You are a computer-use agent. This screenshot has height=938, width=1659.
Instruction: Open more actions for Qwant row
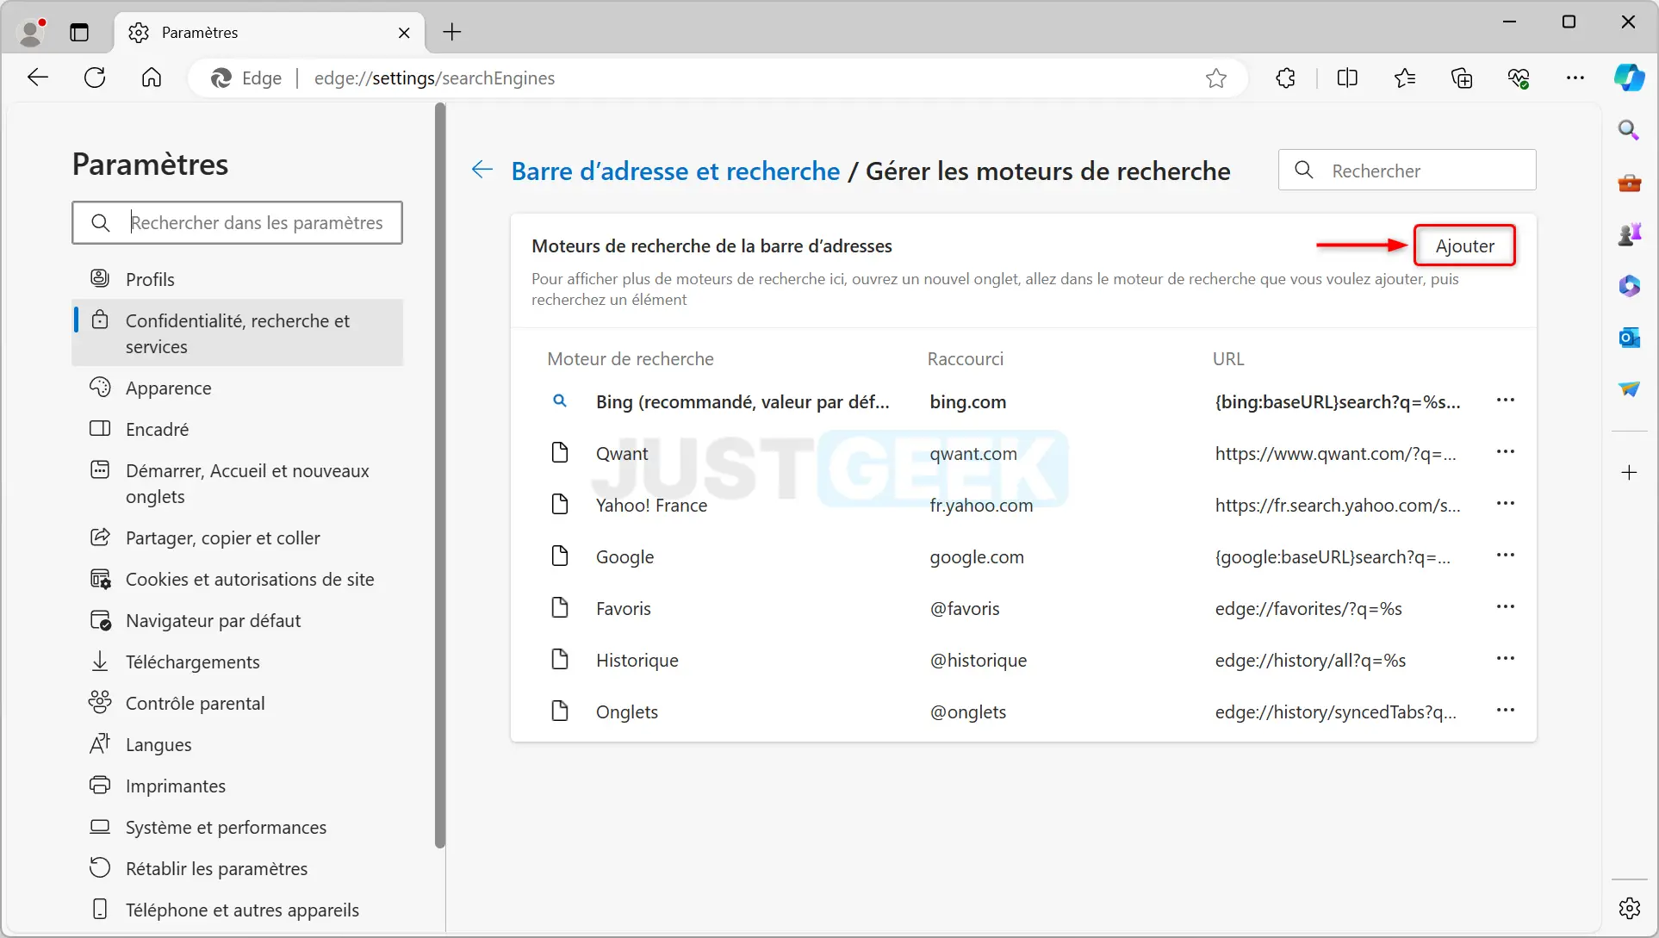(1505, 452)
